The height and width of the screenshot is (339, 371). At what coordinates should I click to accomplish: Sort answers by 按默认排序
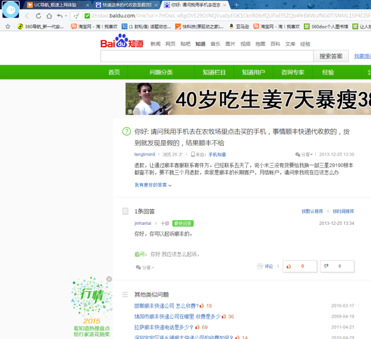point(312,212)
